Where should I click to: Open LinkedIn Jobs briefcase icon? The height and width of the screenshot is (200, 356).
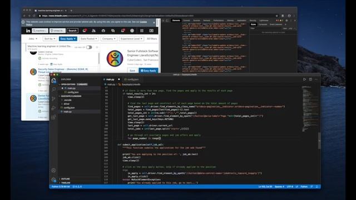[103, 31]
